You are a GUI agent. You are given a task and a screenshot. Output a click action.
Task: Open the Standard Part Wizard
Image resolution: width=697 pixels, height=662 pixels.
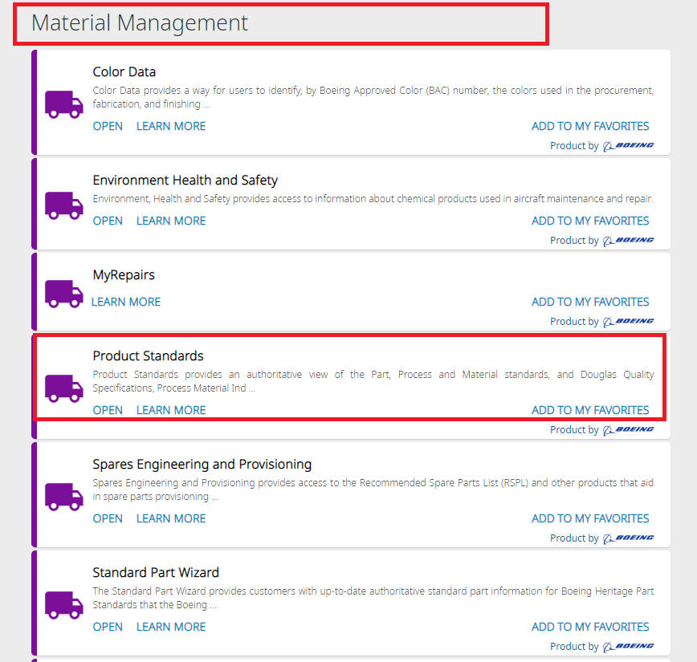tap(108, 627)
